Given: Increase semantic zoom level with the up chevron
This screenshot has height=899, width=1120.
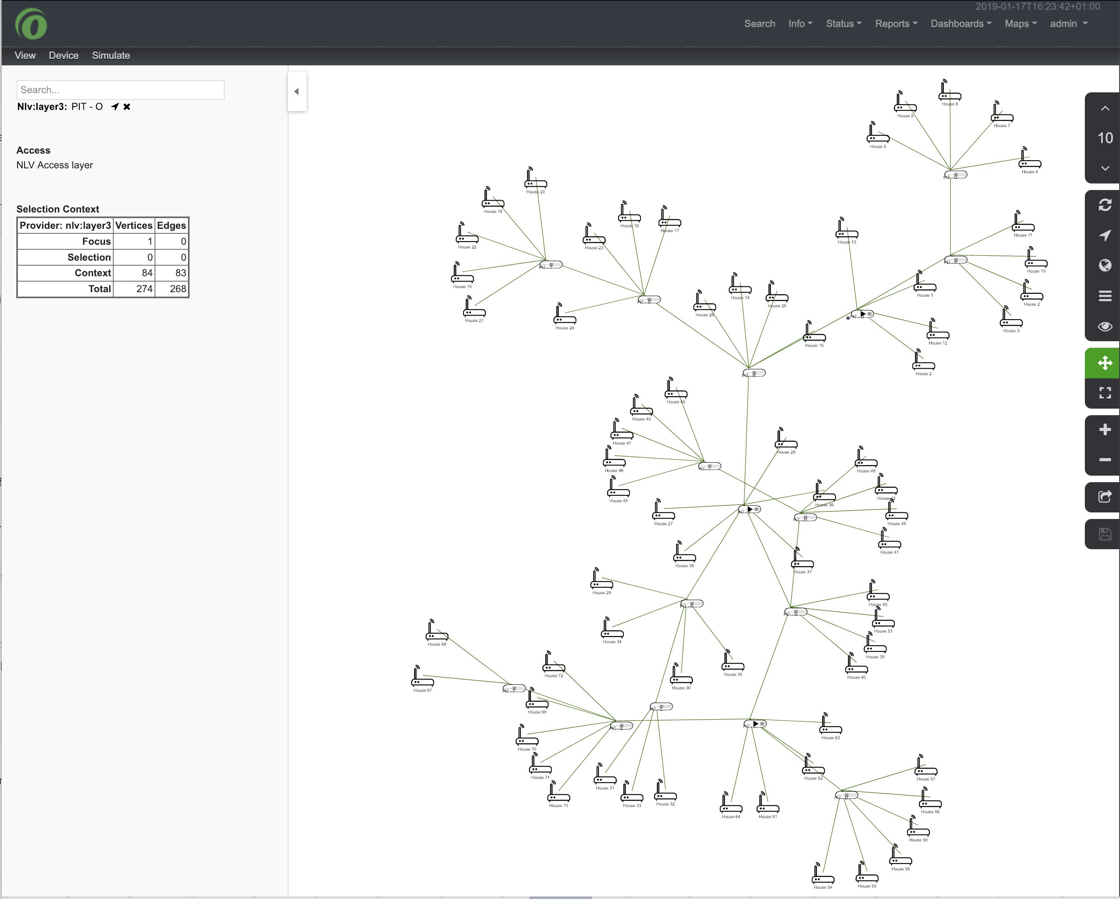Looking at the screenshot, I should pyautogui.click(x=1104, y=109).
